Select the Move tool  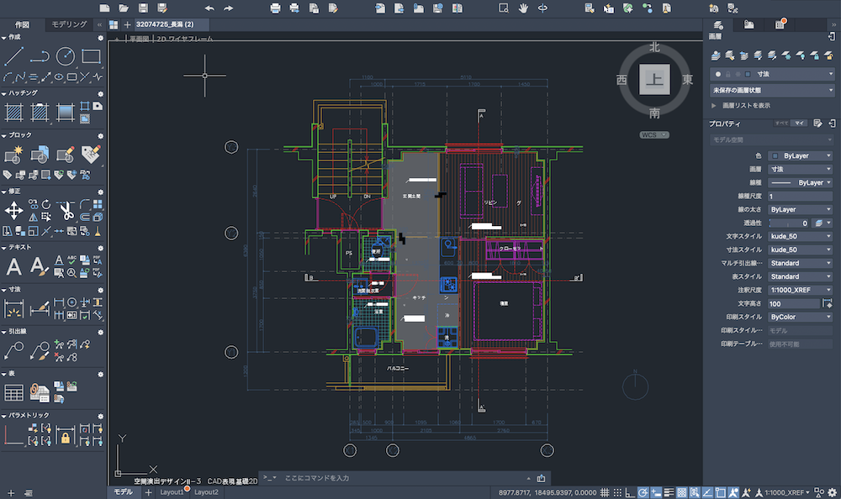(14, 211)
